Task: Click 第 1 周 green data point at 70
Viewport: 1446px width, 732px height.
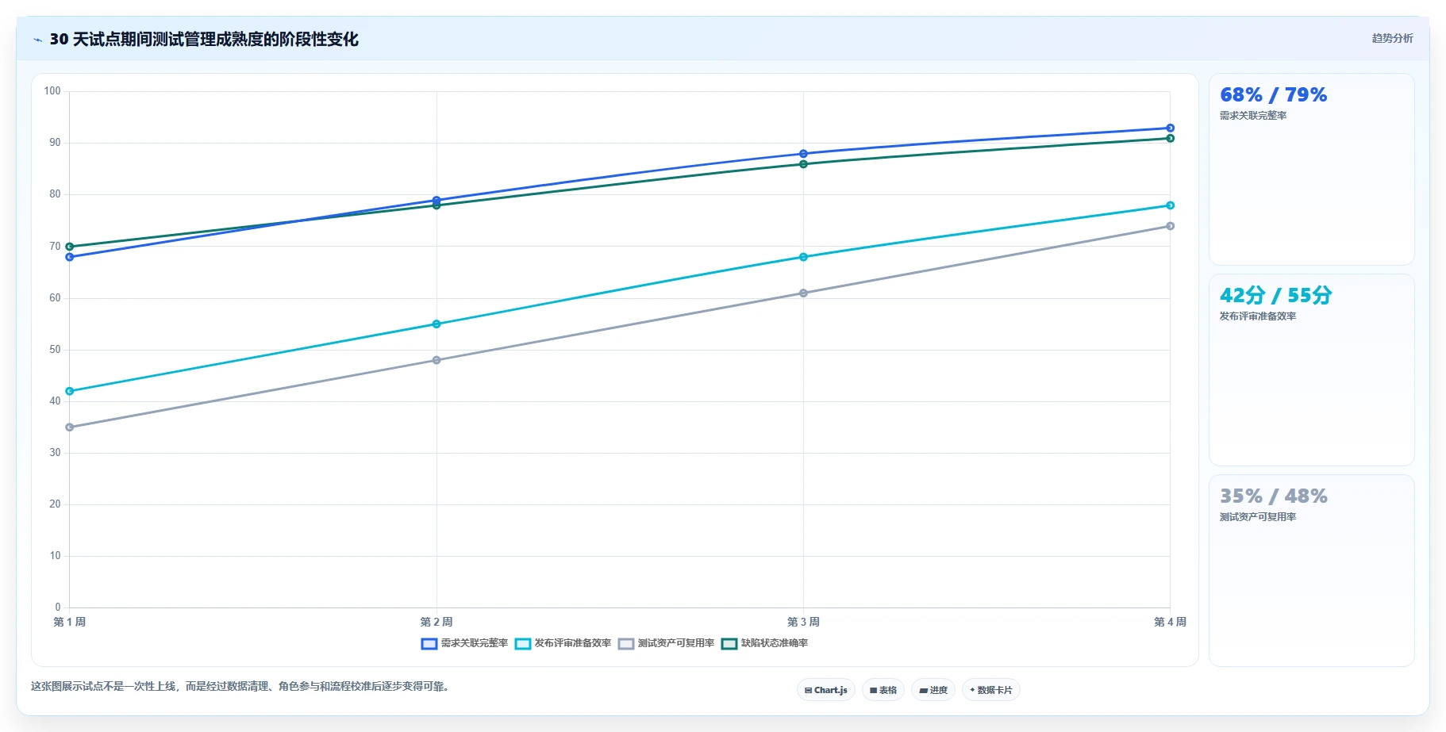Action: click(x=70, y=247)
